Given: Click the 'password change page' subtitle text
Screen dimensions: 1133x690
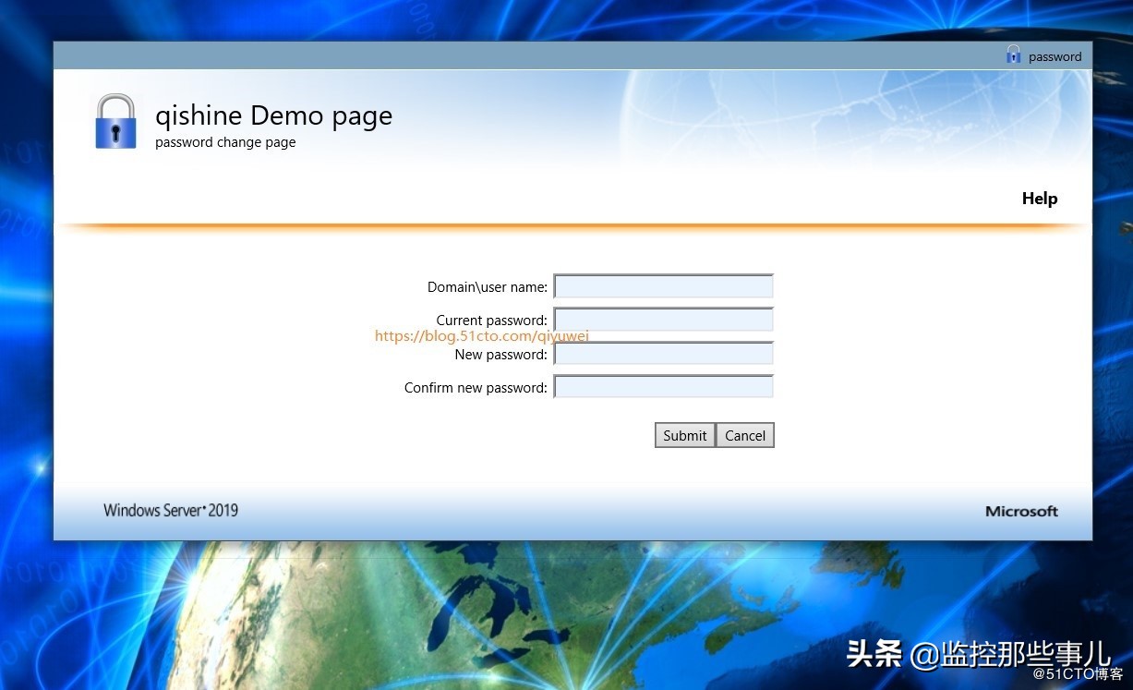Looking at the screenshot, I should pos(225,141).
